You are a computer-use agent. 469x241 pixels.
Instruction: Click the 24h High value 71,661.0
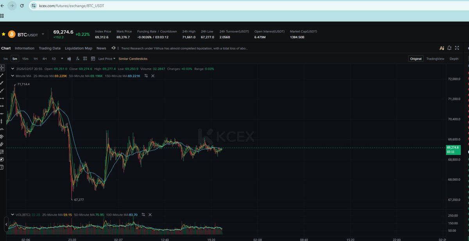coord(189,37)
